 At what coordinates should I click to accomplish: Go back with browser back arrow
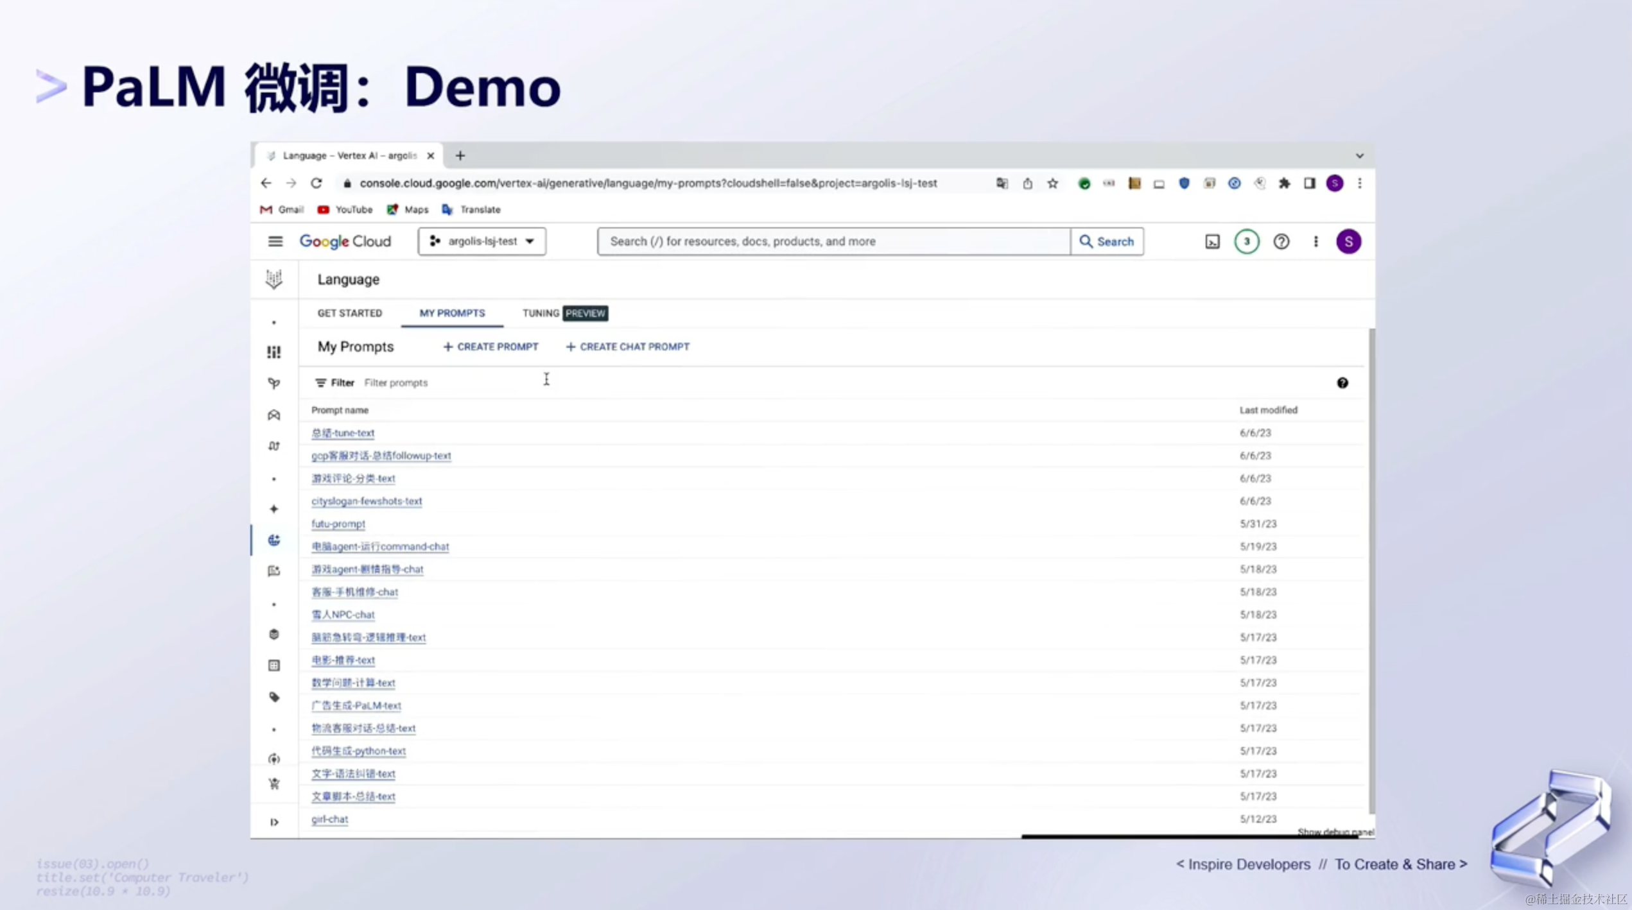tap(266, 184)
